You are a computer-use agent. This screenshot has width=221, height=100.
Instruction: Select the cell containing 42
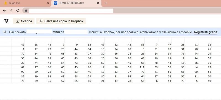[x=125, y=45]
